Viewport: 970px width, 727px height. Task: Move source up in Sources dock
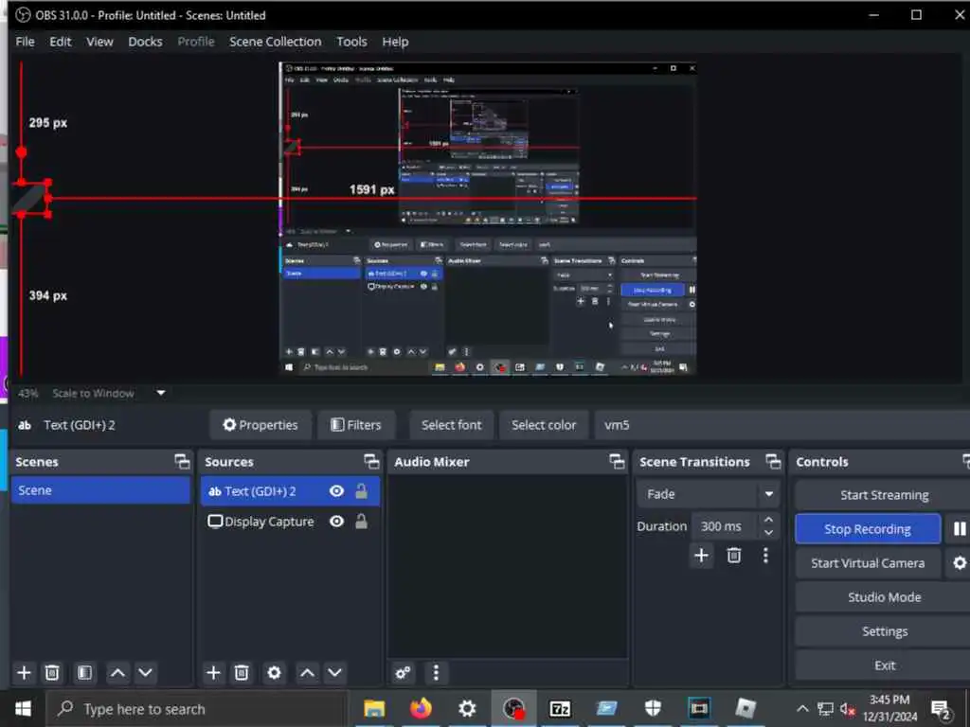(307, 673)
